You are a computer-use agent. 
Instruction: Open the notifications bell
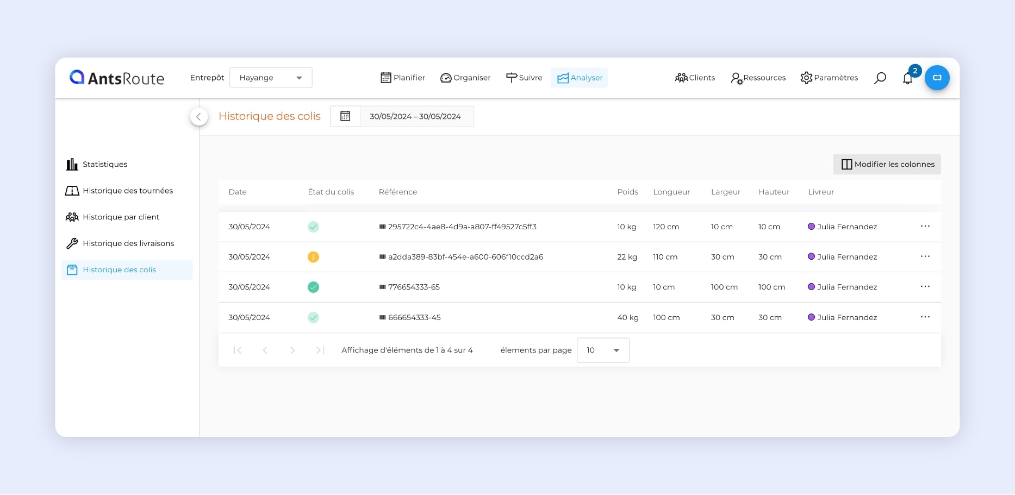(907, 78)
